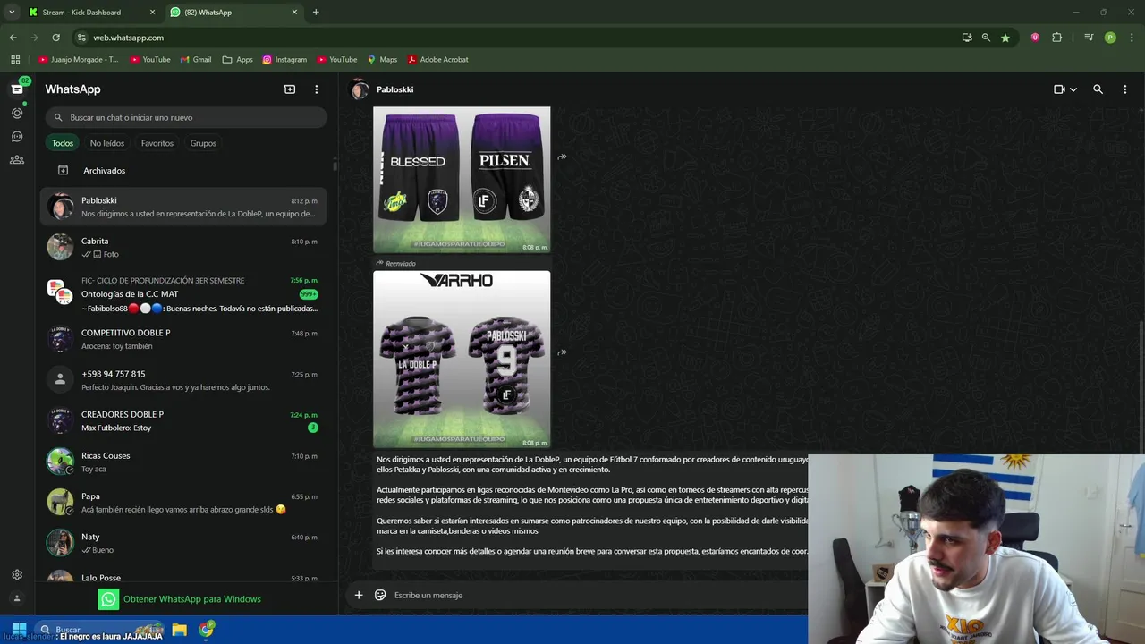Open File Explorer from the taskbar
The image size is (1145, 644).
(x=179, y=630)
